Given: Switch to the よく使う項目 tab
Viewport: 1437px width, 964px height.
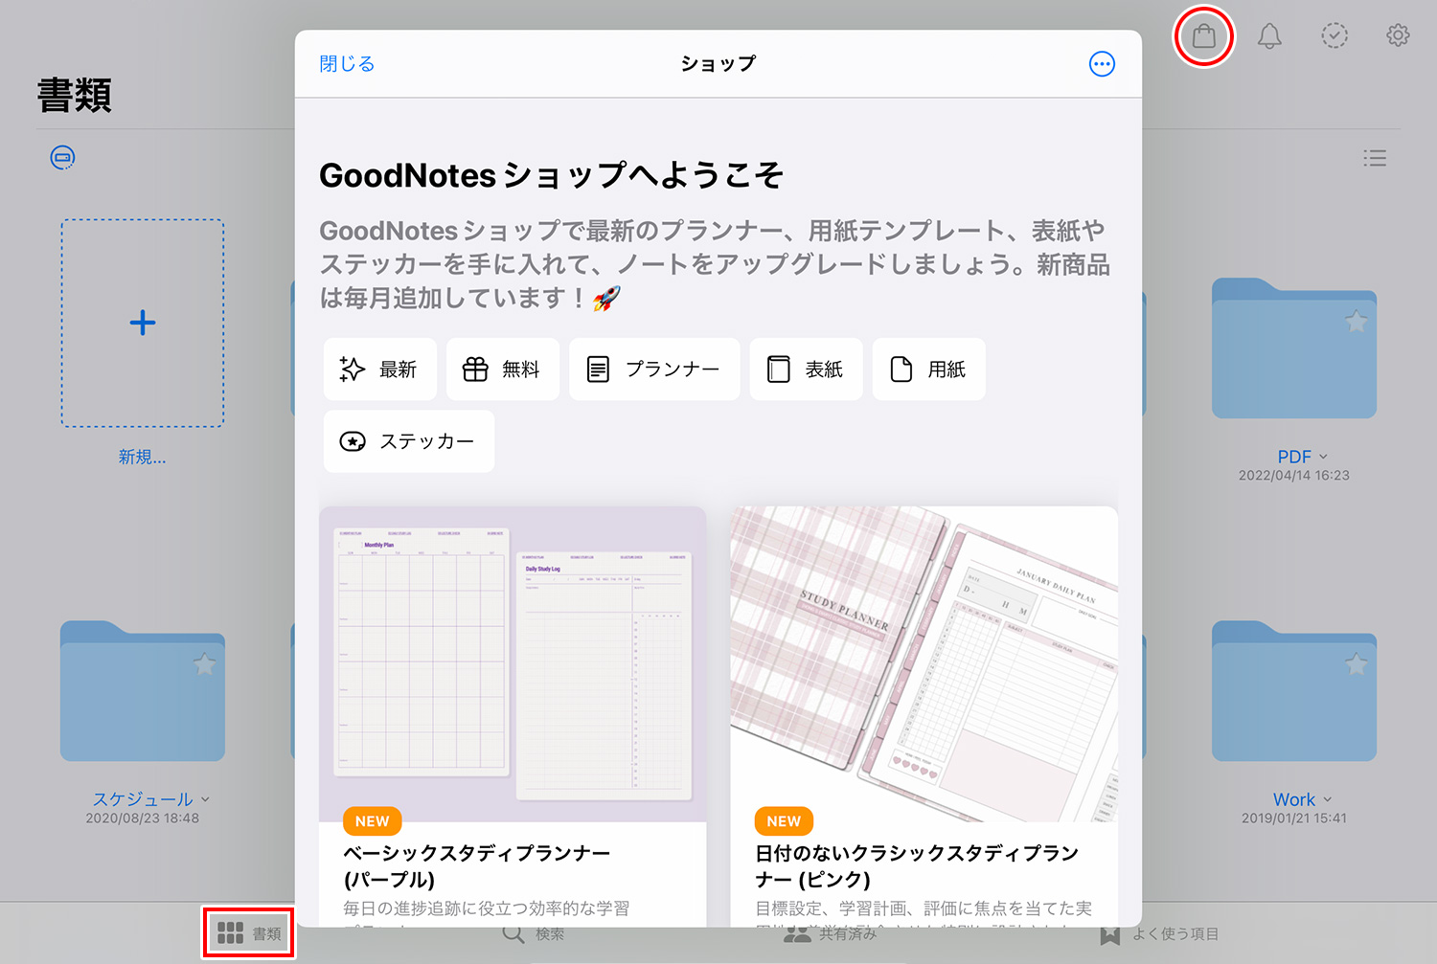Looking at the screenshot, I should tap(1159, 933).
